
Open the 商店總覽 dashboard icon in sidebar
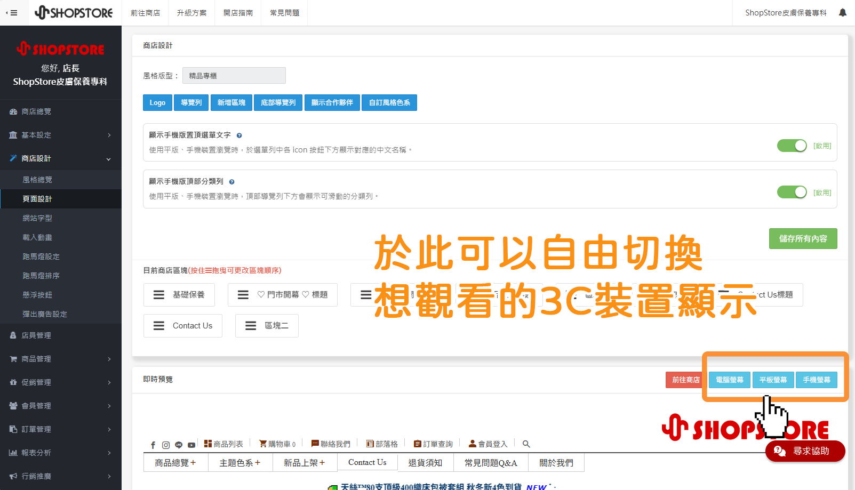(13, 111)
